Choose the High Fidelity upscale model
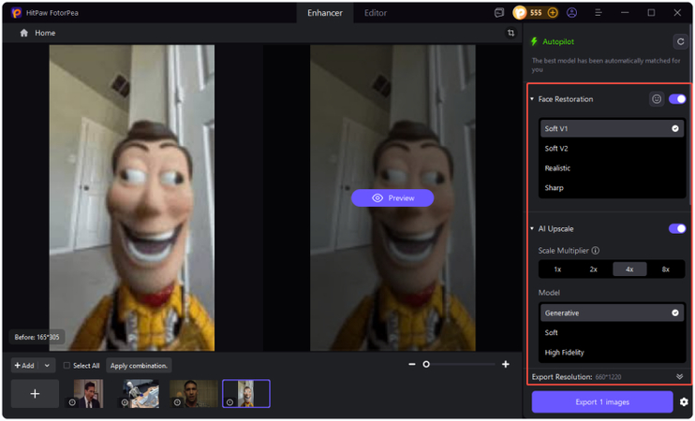 tap(612, 353)
